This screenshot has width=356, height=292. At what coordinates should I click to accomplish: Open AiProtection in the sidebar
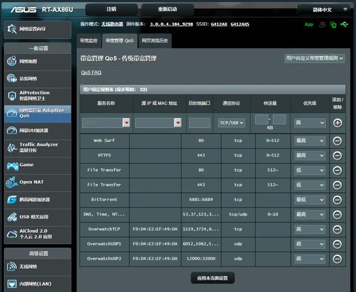click(37, 96)
